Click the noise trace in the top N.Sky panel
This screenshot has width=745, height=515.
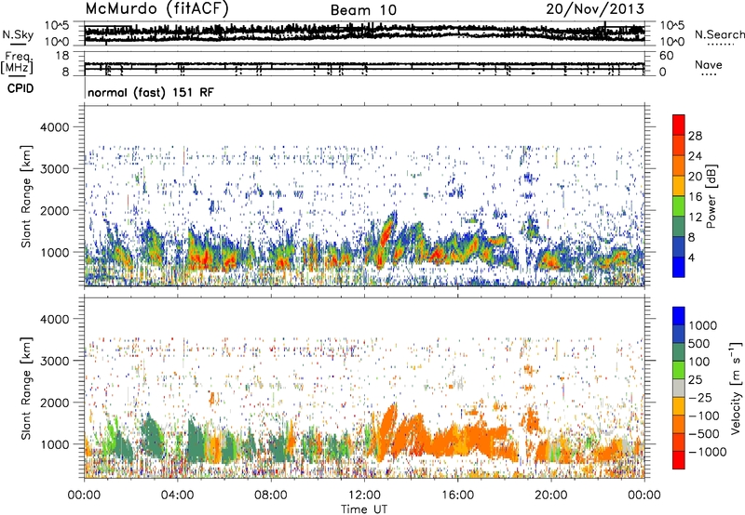364,33
